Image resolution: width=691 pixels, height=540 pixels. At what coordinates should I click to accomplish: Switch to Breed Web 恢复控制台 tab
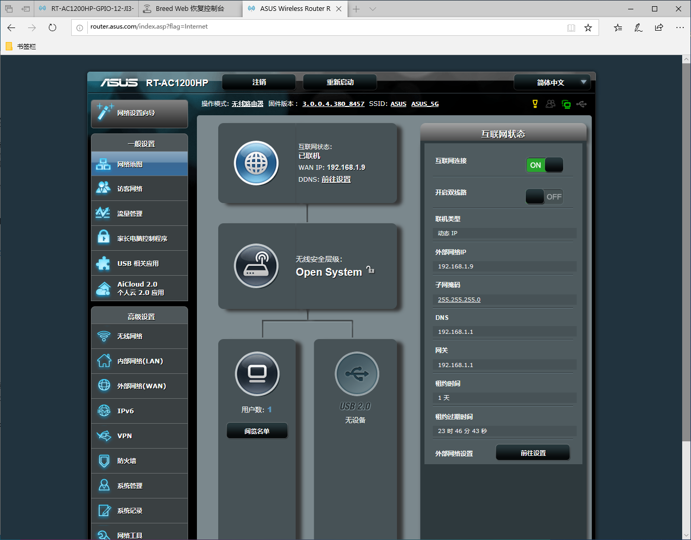pyautogui.click(x=190, y=9)
